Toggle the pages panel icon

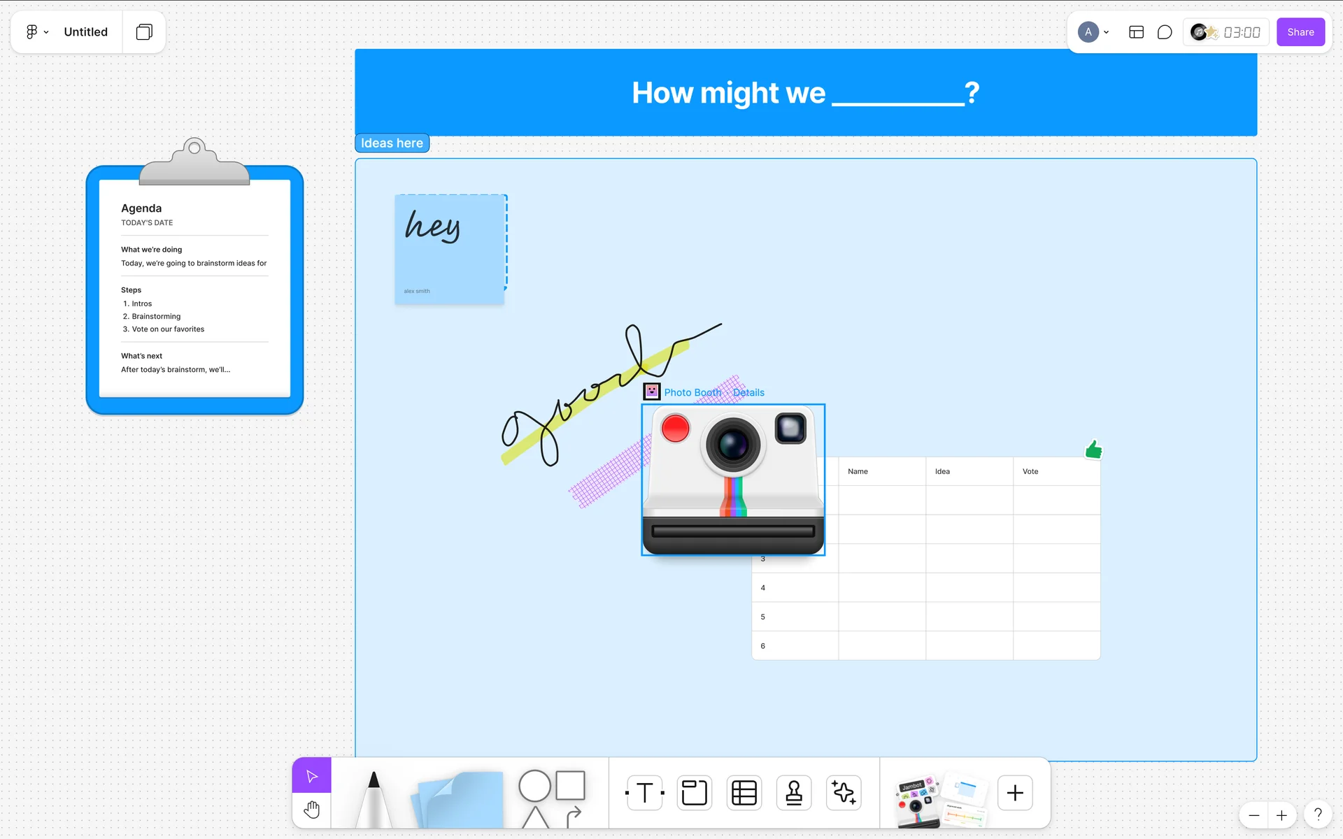[x=144, y=32]
